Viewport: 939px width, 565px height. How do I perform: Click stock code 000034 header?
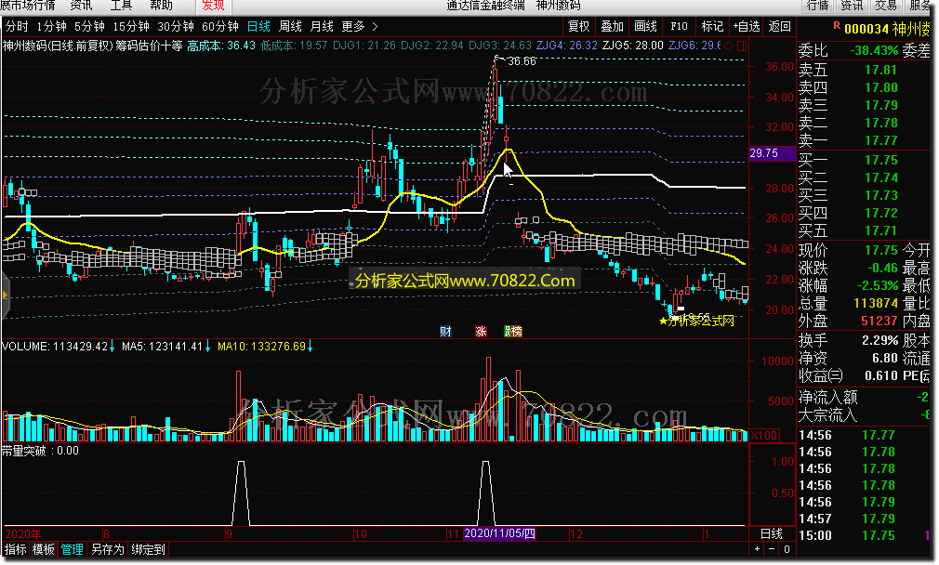pos(866,29)
